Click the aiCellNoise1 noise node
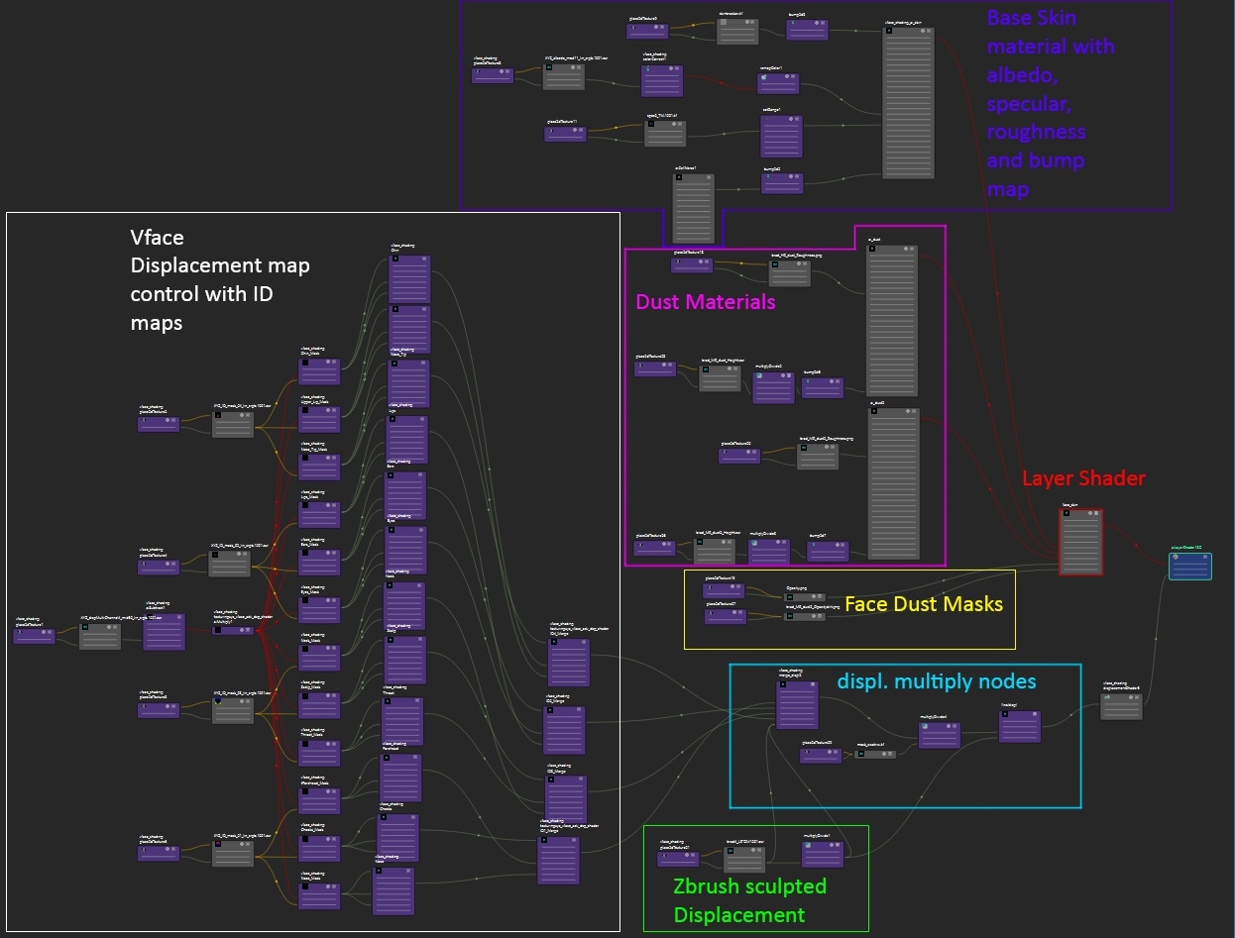The height and width of the screenshot is (938, 1235). click(693, 207)
